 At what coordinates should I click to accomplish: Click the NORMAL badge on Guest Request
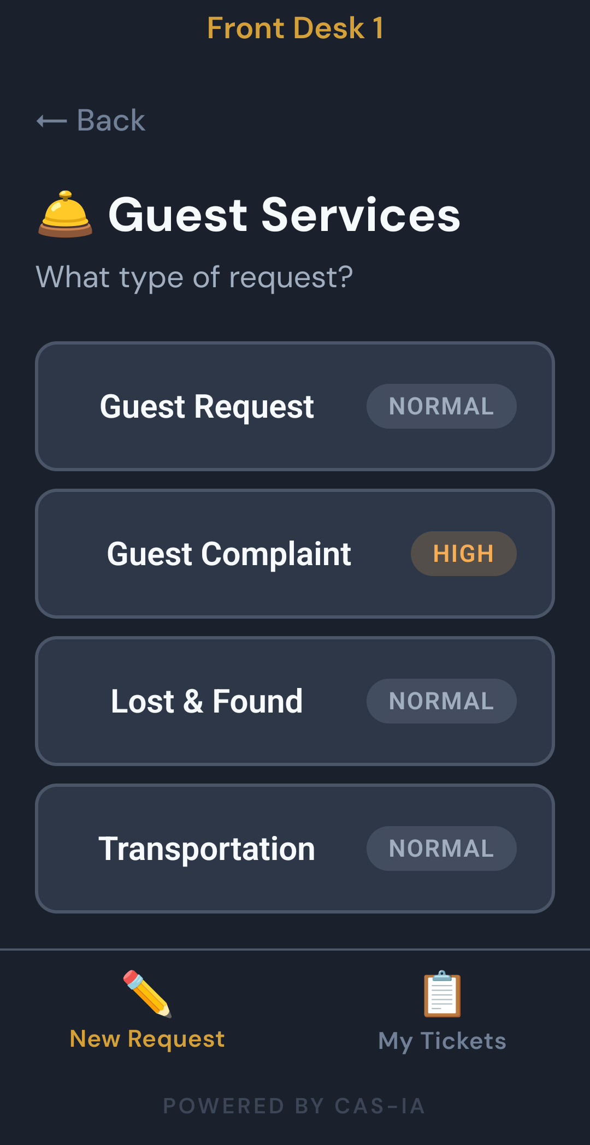point(441,406)
